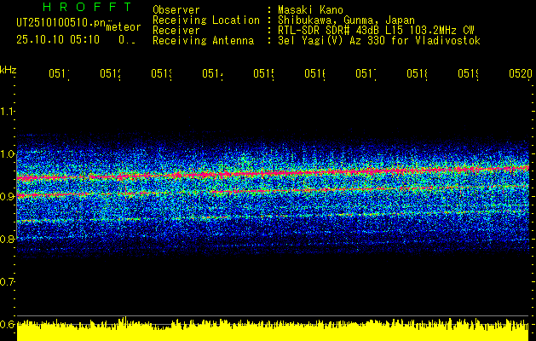This screenshot has width=536, height=341.
Task: Click the 0.8 kHz axis label
Action: click(x=7, y=239)
